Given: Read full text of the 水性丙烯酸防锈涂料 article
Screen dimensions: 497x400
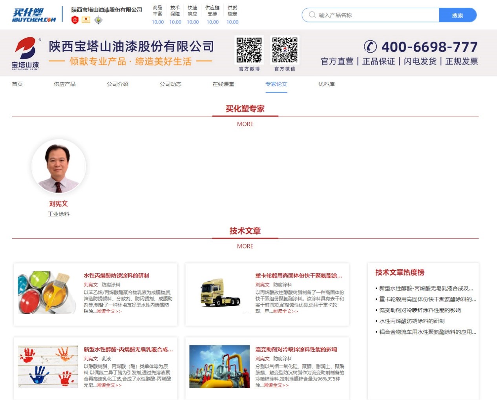Looking at the screenshot, I should point(109,311).
